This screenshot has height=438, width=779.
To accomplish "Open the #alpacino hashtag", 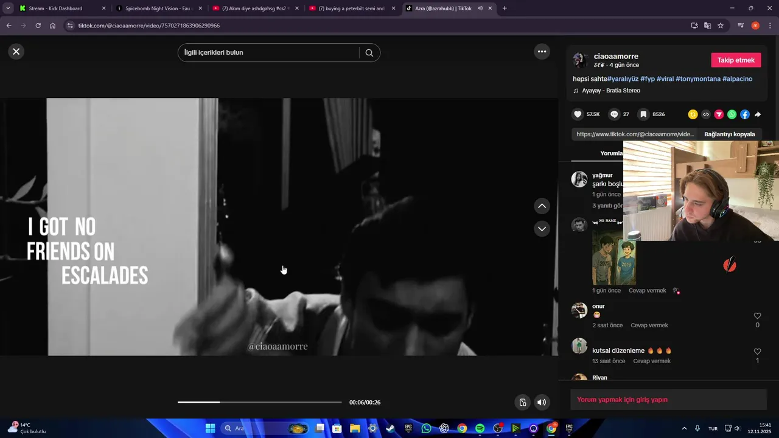I will [x=737, y=79].
